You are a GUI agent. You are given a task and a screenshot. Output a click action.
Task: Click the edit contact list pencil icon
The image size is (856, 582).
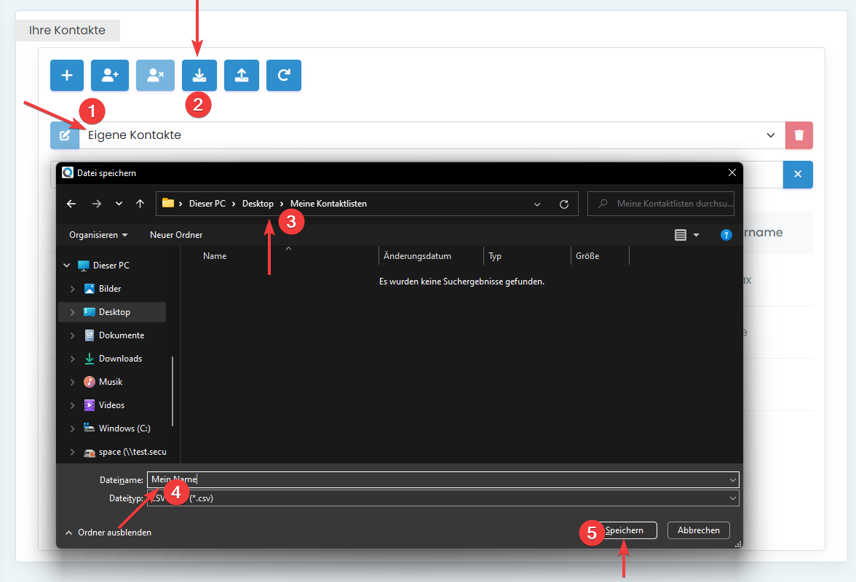tap(65, 135)
